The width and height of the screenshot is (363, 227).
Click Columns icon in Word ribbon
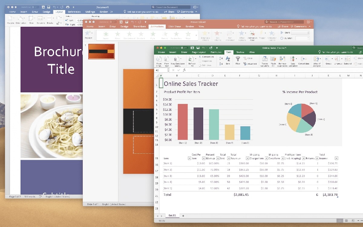(x=40, y=19)
